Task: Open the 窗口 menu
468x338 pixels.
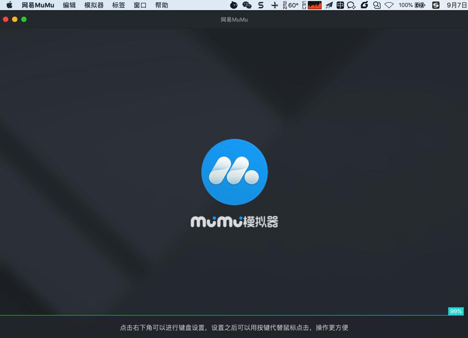Action: click(140, 5)
